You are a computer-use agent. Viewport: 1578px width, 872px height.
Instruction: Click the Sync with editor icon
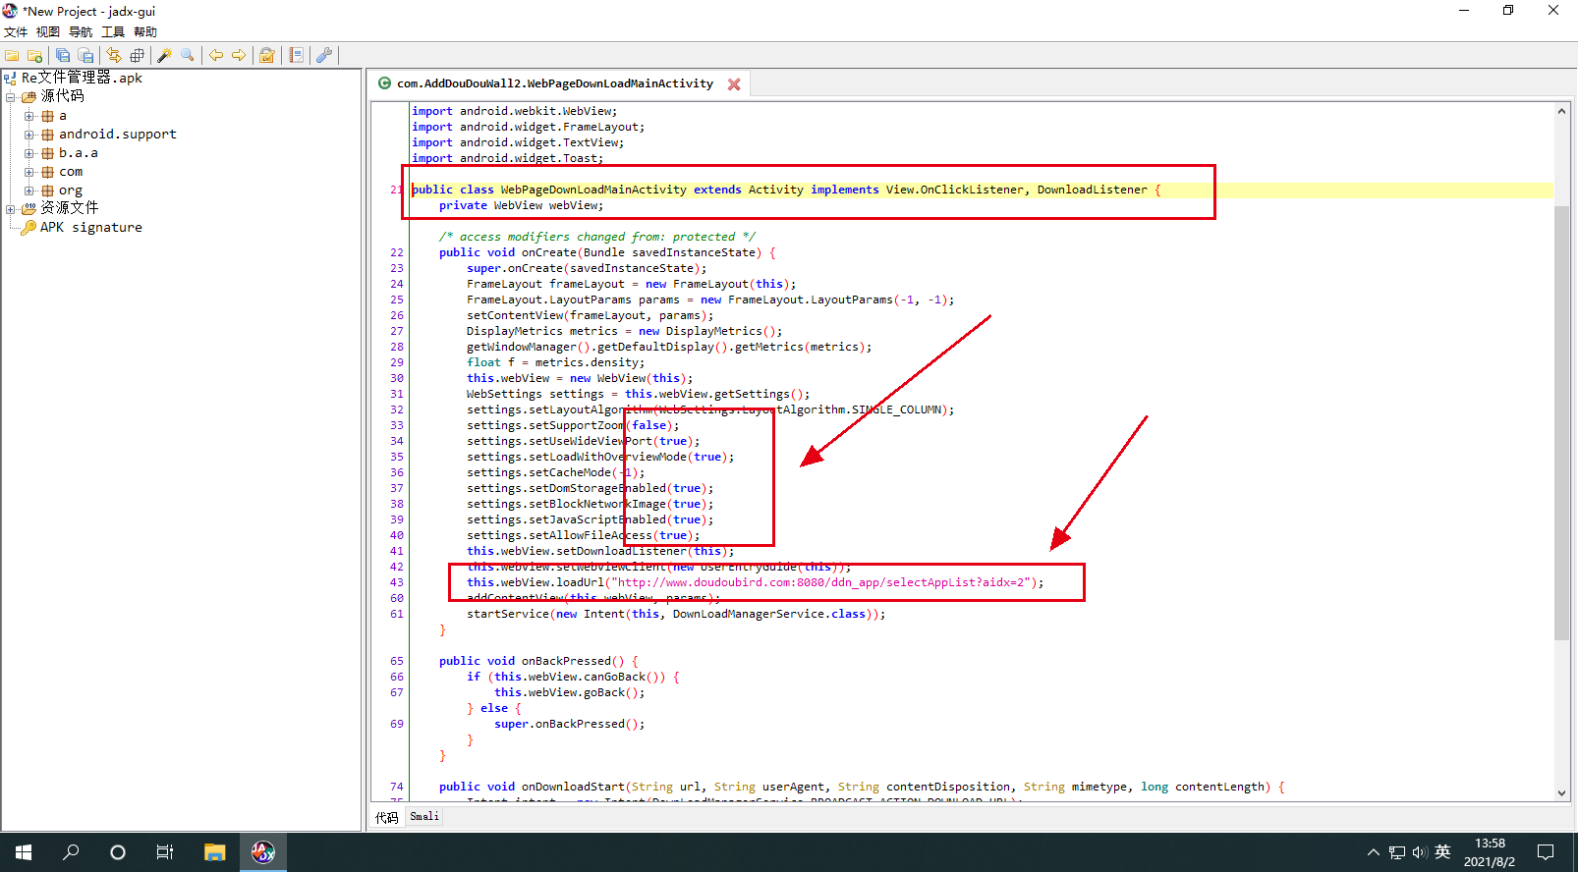click(x=114, y=56)
